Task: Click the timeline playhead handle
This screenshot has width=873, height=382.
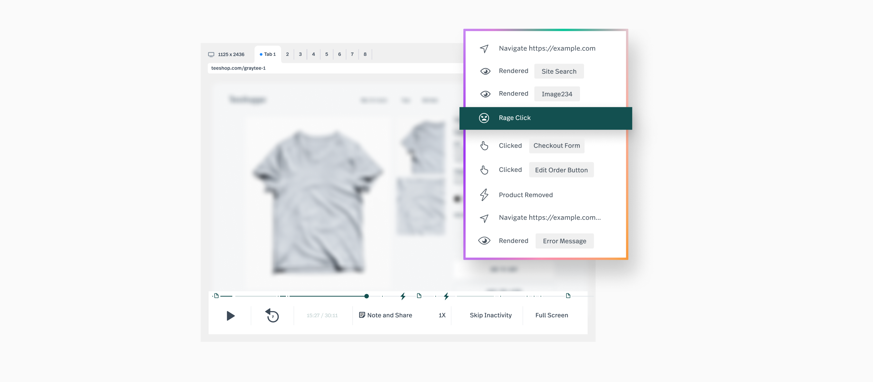Action: (366, 296)
